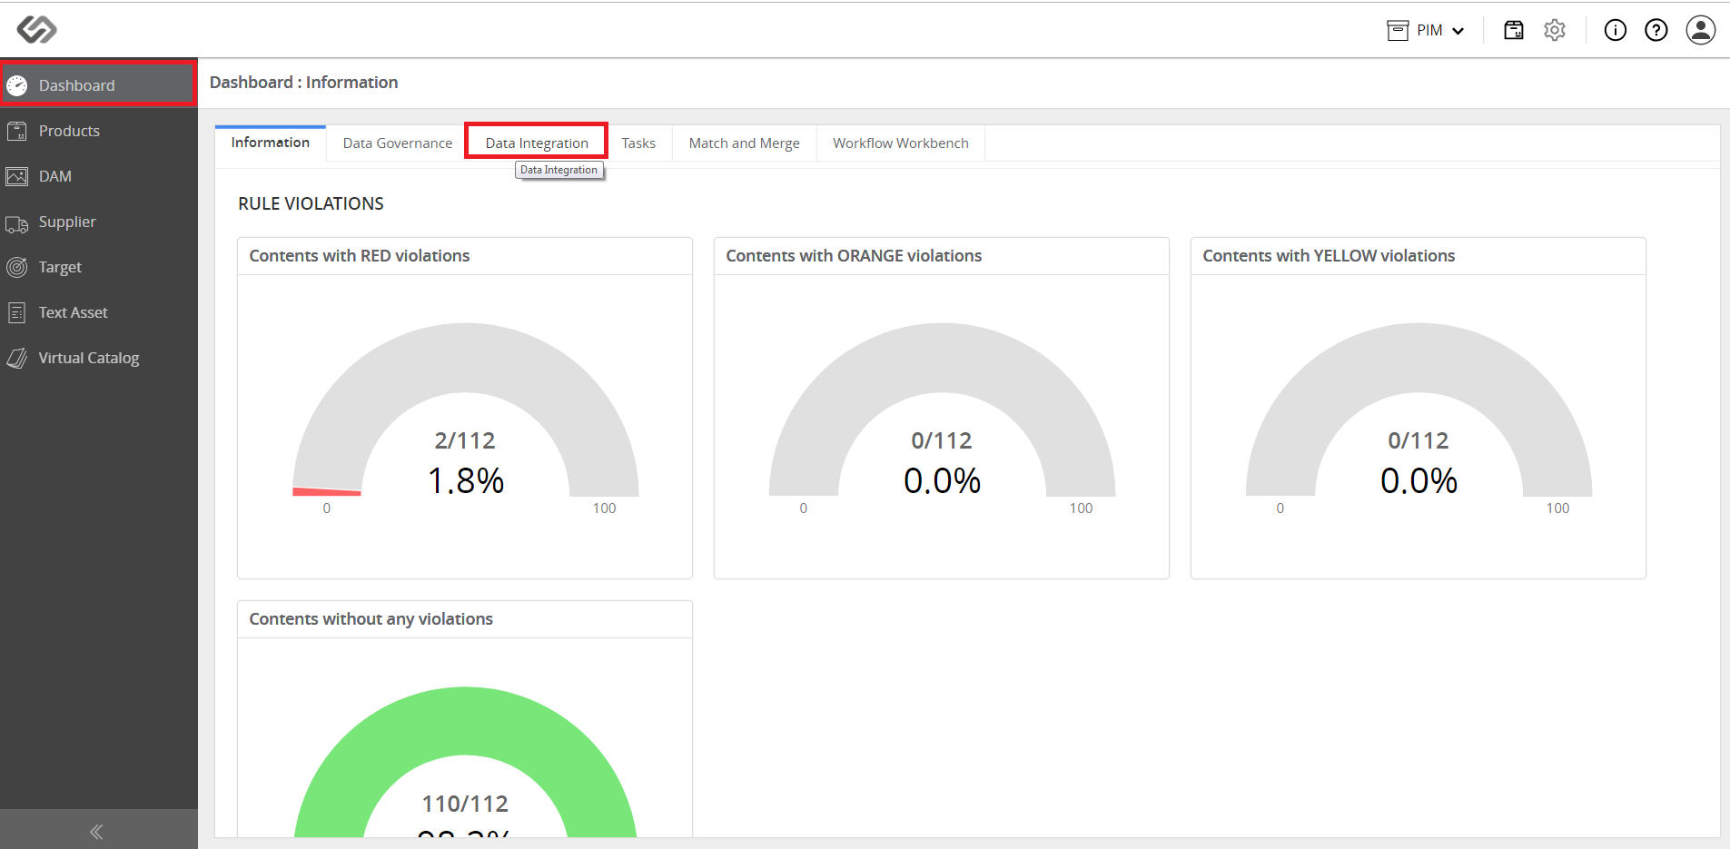
Task: Click the 'Contents with ORANGE violations' header
Action: [x=854, y=256]
